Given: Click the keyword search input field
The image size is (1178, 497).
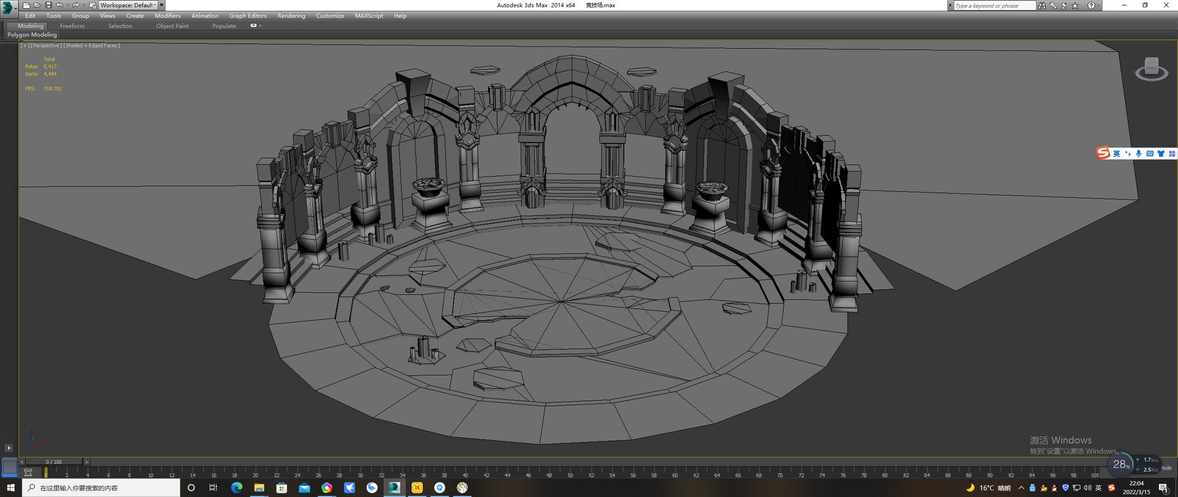Looking at the screenshot, I should point(995,6).
